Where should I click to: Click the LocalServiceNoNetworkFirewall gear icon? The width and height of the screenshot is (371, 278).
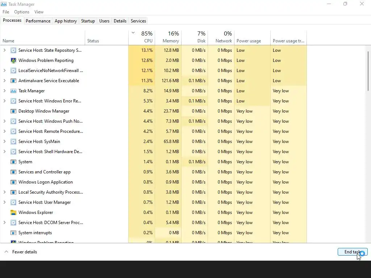pos(13,71)
